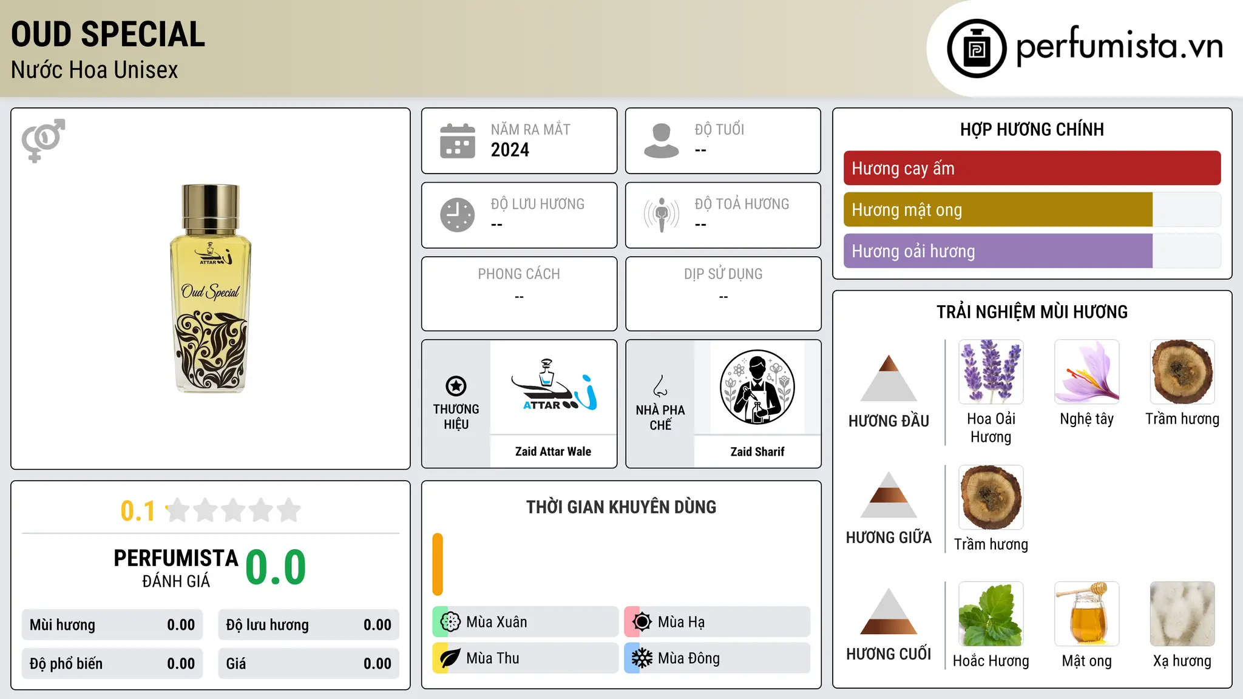Click the Hương giữa pyramid icon
This screenshot has width=1243, height=699.
[889, 495]
